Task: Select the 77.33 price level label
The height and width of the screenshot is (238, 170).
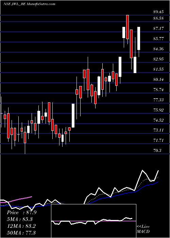Action: 158,100
